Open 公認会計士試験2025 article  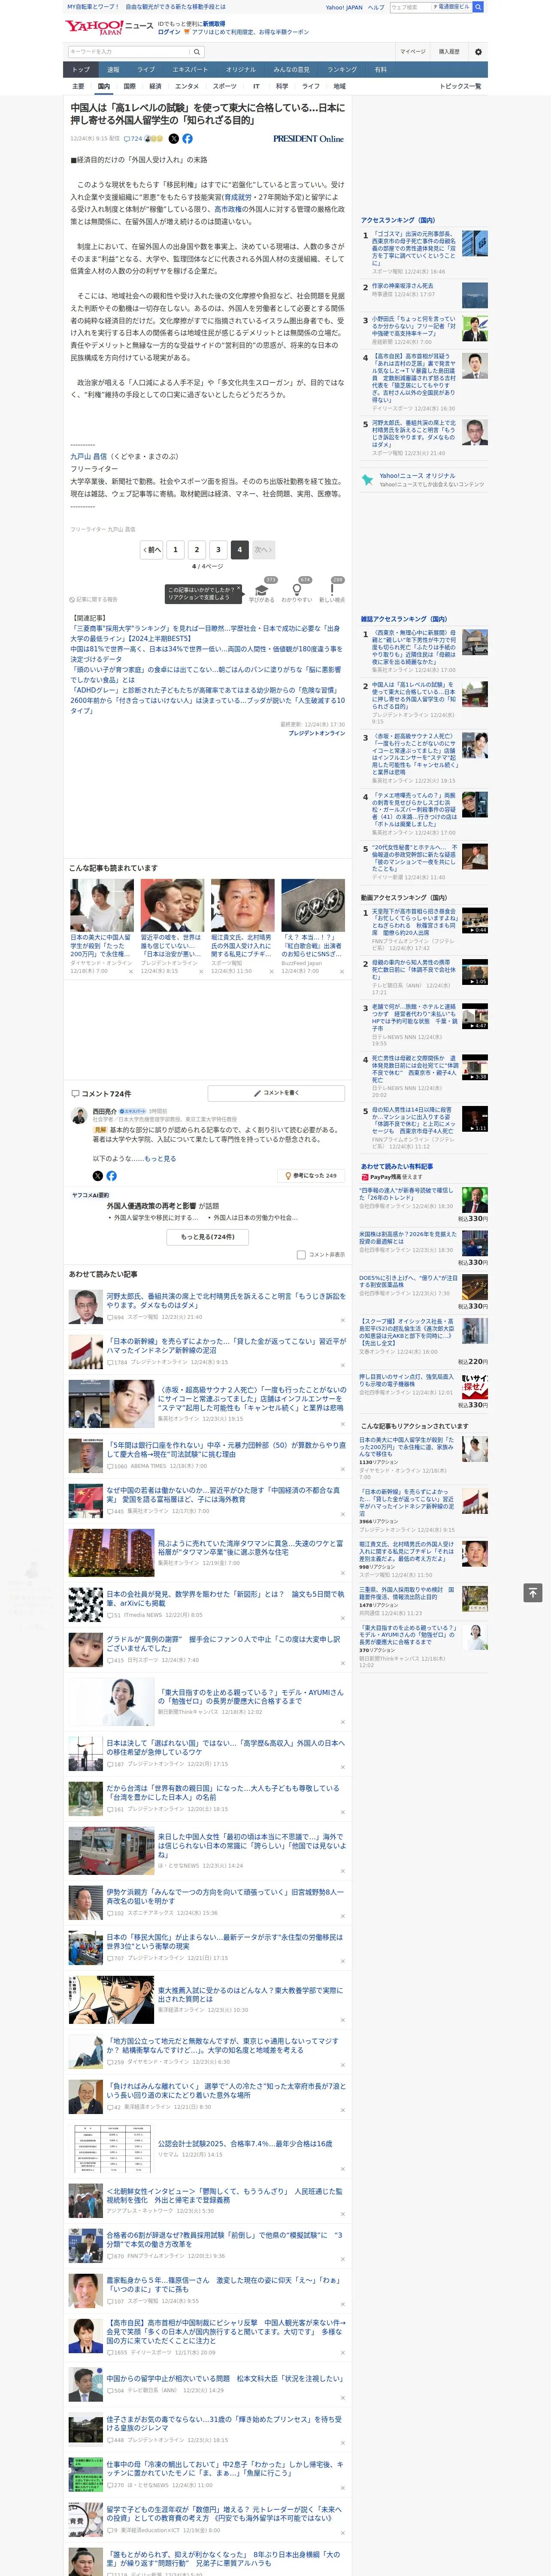(245, 2144)
